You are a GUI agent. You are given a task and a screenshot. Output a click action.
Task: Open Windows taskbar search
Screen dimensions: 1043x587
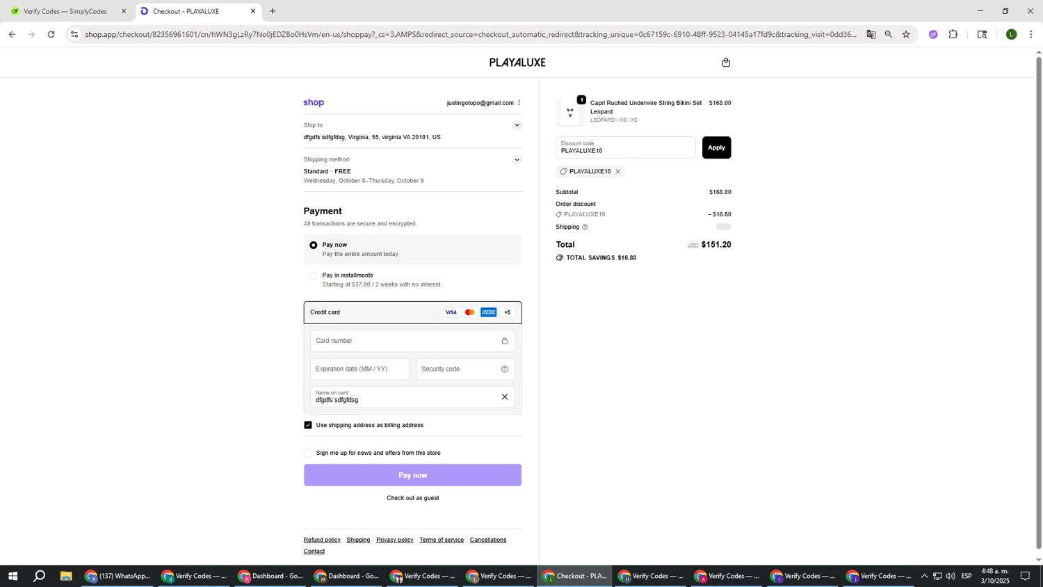pyautogui.click(x=40, y=576)
